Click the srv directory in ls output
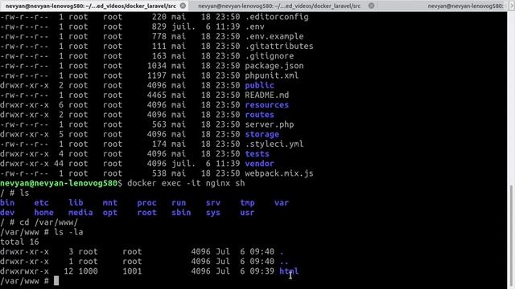The height and width of the screenshot is (289, 515). click(x=212, y=202)
